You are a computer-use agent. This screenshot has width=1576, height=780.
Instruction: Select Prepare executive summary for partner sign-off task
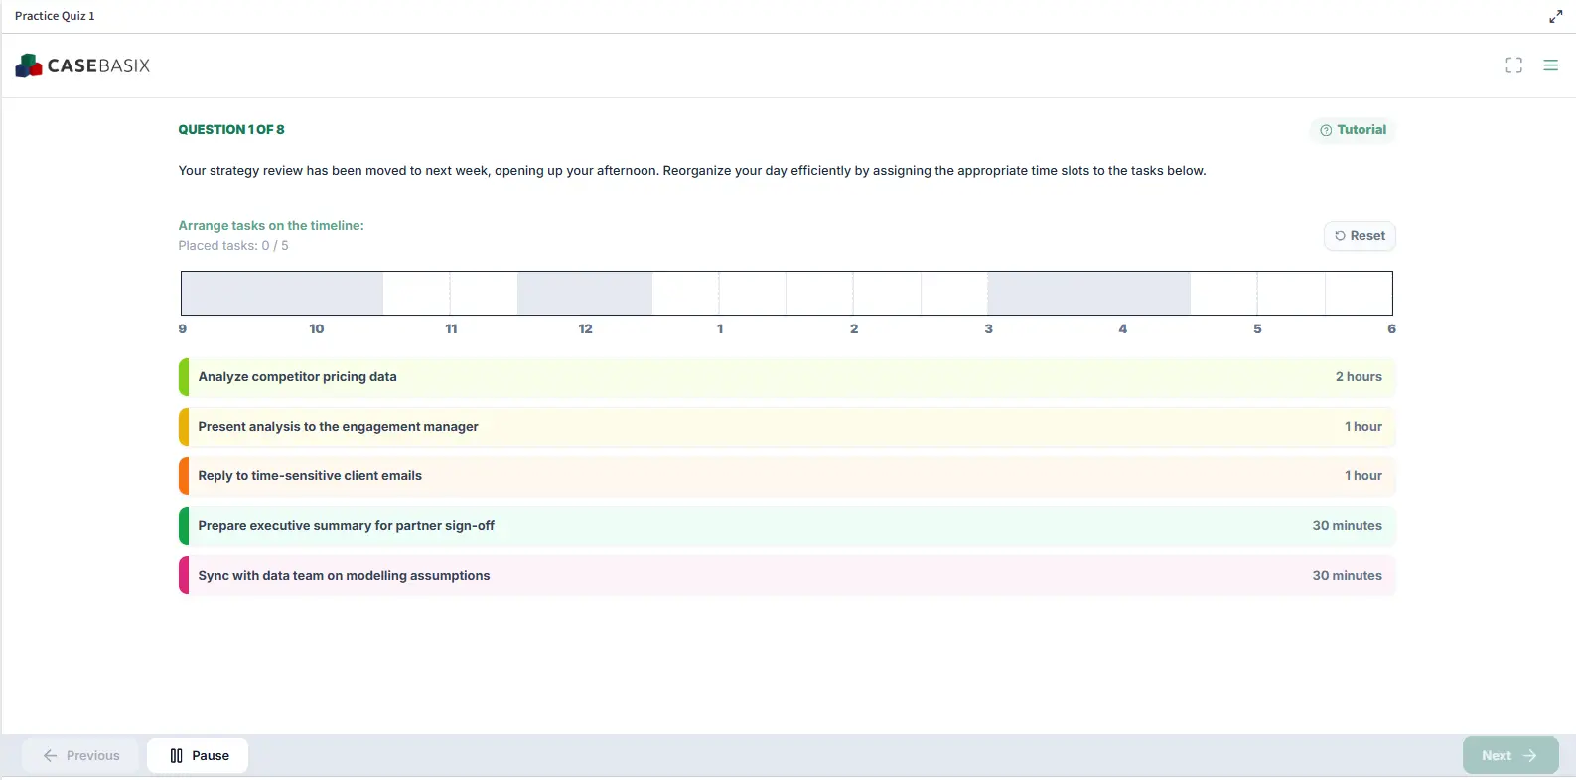[x=788, y=526]
